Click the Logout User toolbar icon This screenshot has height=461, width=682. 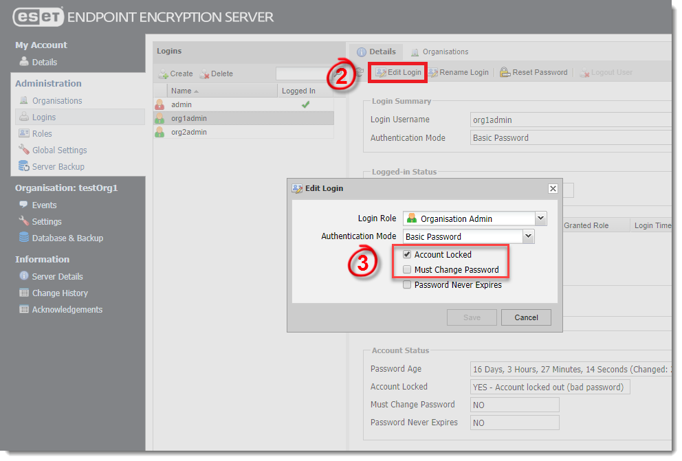585,73
